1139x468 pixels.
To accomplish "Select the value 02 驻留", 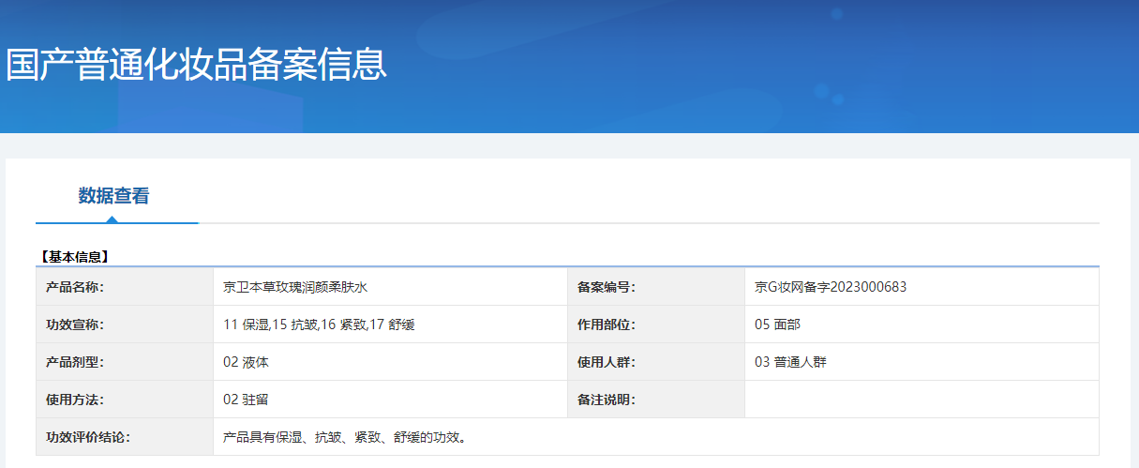I will [246, 400].
